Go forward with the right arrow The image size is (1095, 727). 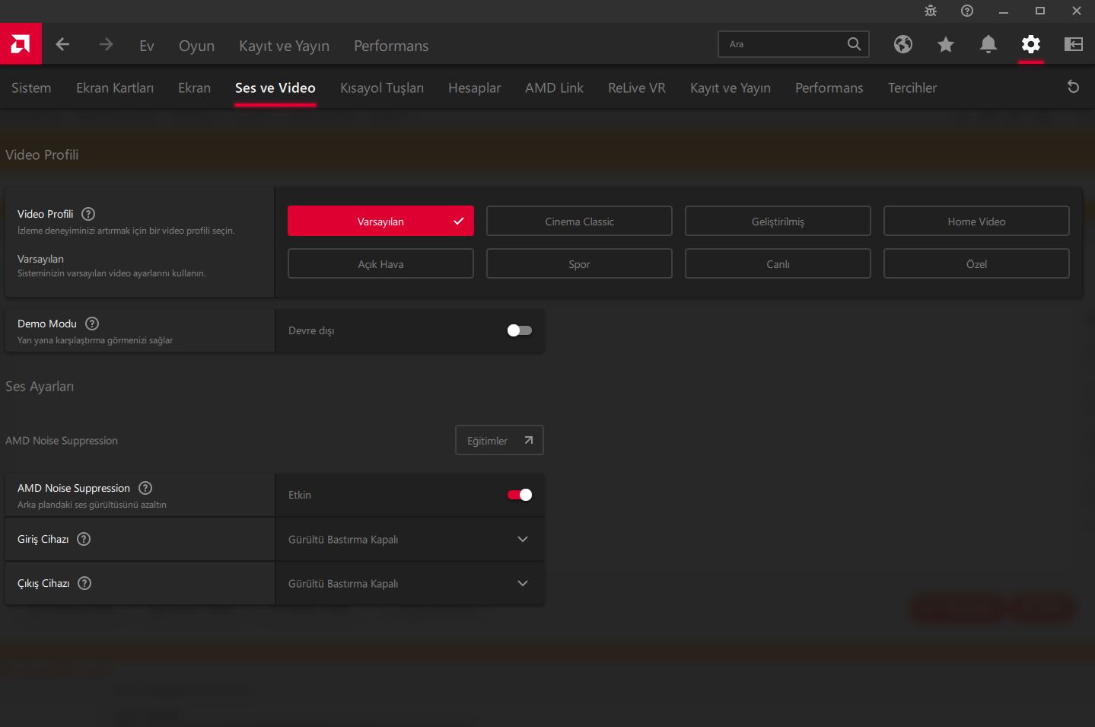[x=106, y=45]
